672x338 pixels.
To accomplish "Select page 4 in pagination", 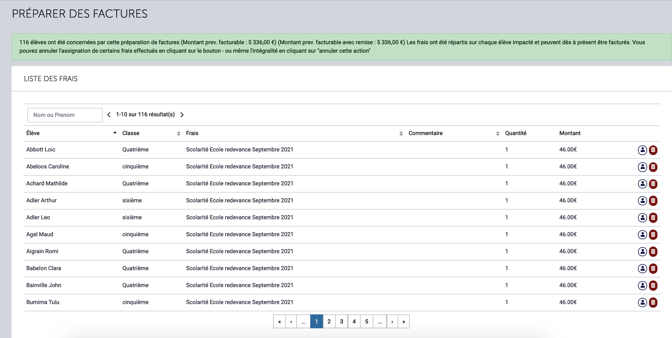I will point(354,321).
